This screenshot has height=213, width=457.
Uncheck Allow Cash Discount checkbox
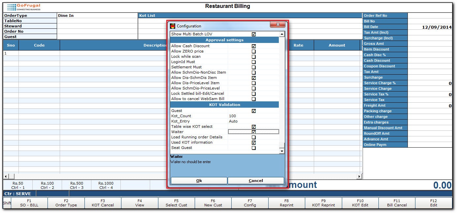253,46
